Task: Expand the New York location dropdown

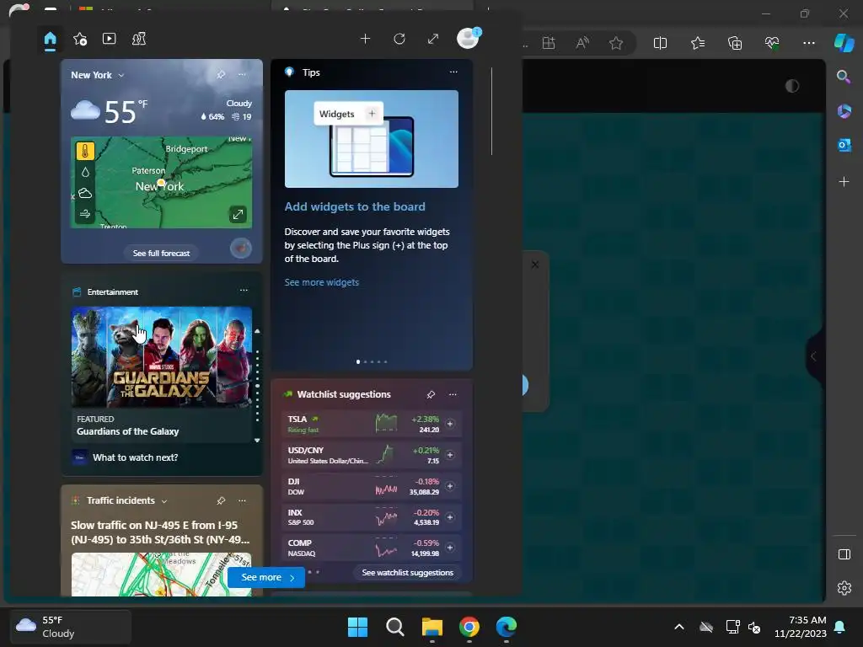Action: tap(121, 75)
